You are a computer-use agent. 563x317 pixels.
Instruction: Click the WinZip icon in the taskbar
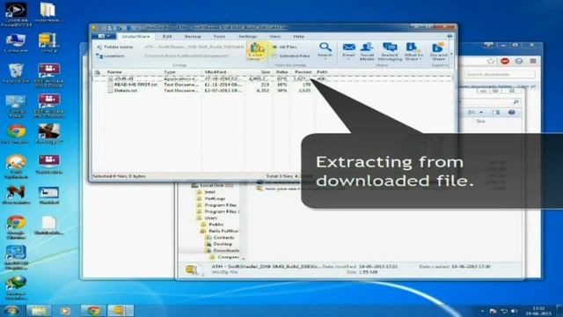click(121, 311)
